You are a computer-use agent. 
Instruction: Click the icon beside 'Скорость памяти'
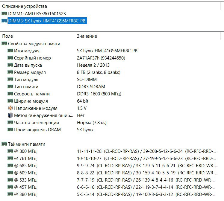point(10,94)
